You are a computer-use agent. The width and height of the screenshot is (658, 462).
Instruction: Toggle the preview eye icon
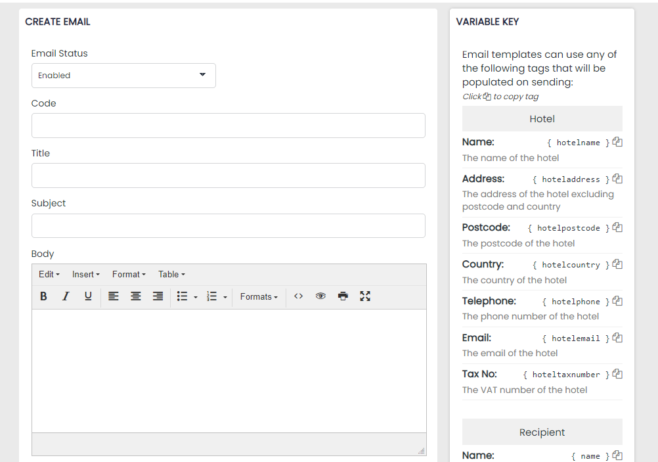320,296
